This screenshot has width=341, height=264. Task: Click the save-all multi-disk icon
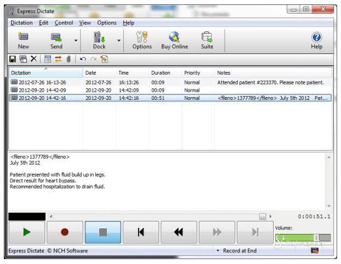point(23,59)
